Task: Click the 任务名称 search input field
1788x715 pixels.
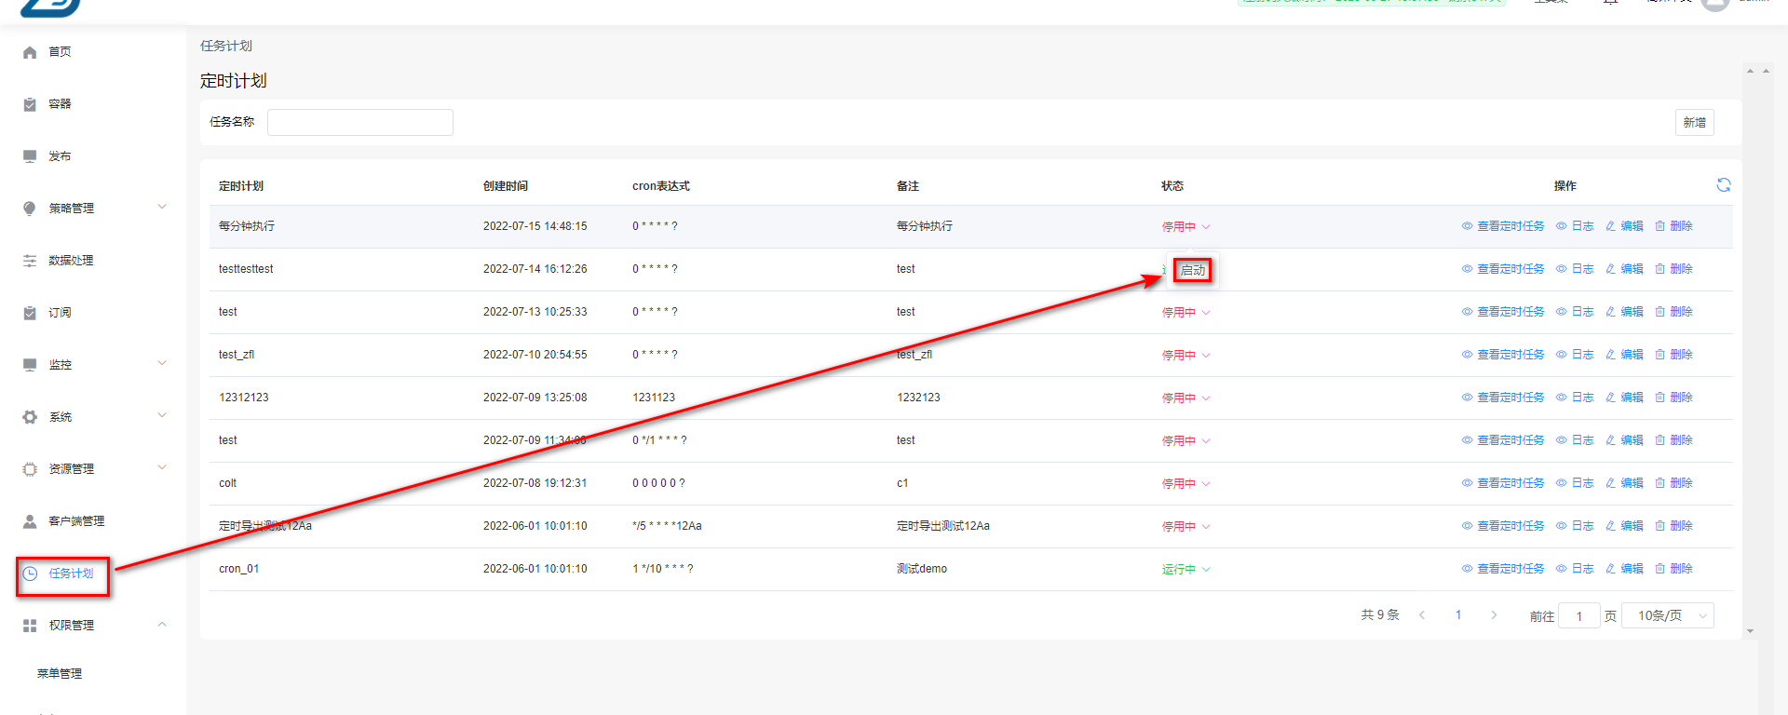Action: pos(359,123)
